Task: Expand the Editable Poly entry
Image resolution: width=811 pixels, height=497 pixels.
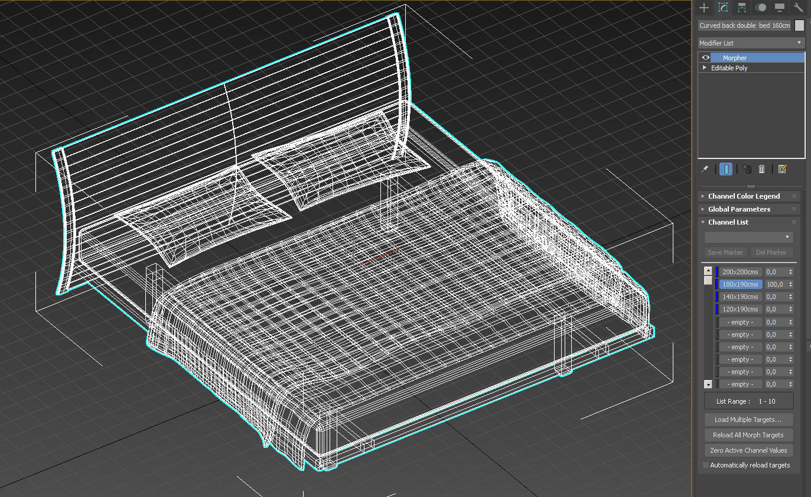Action: [x=704, y=68]
